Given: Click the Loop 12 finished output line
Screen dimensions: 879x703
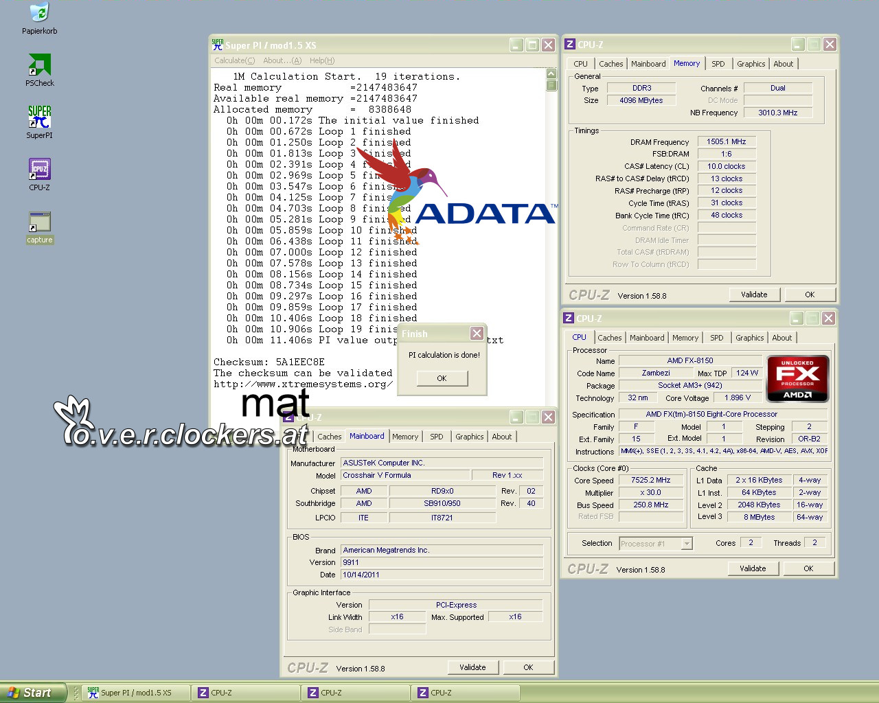Looking at the screenshot, I should [x=322, y=252].
